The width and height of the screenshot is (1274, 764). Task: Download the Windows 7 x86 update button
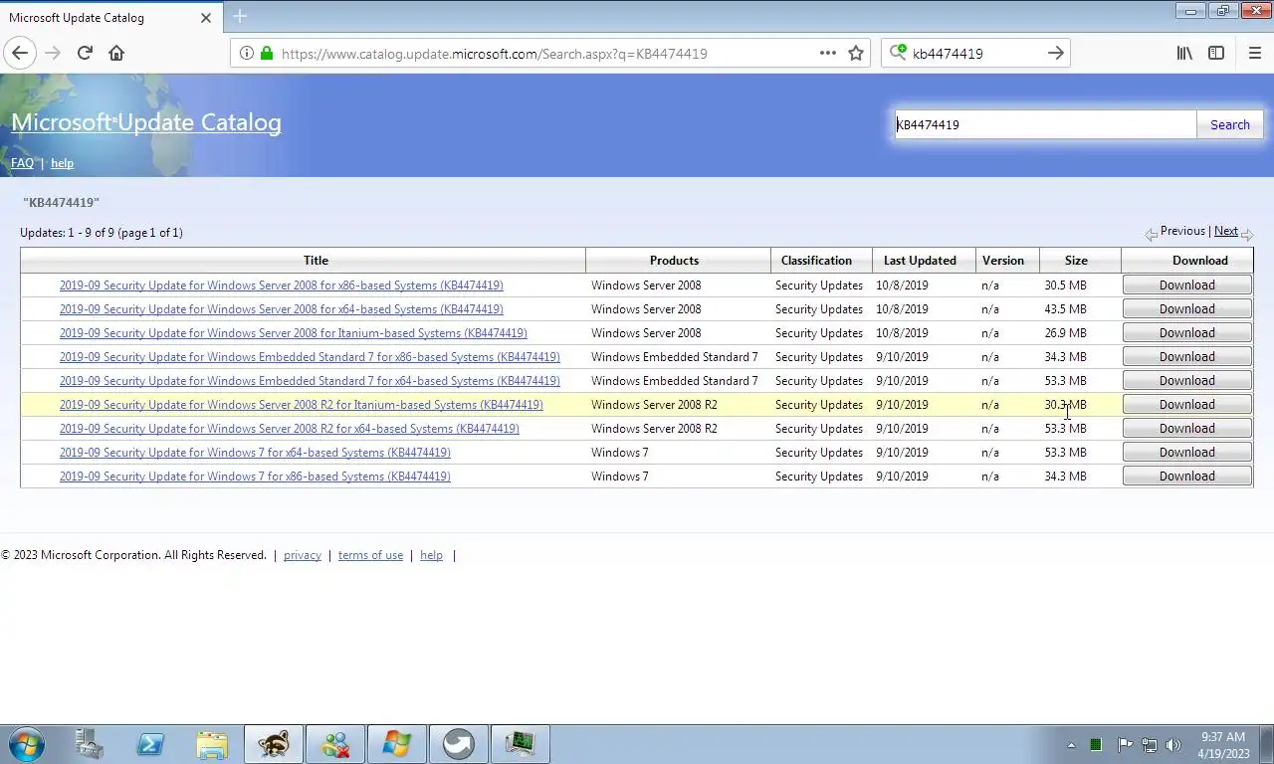click(x=1186, y=477)
